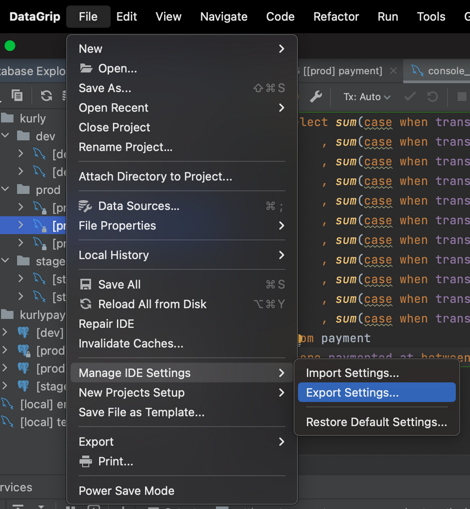
Task: Choose Rename Project...
Action: pos(182,147)
